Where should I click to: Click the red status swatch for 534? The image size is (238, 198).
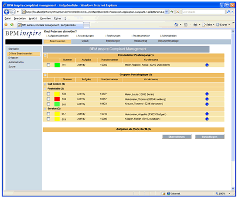[57, 99]
